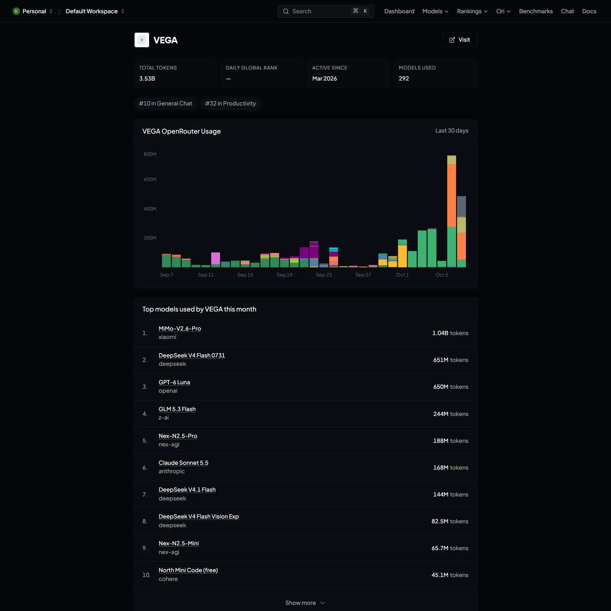Image resolution: width=611 pixels, height=611 pixels.
Task: Expand the list with Show more
Action: [305, 603]
